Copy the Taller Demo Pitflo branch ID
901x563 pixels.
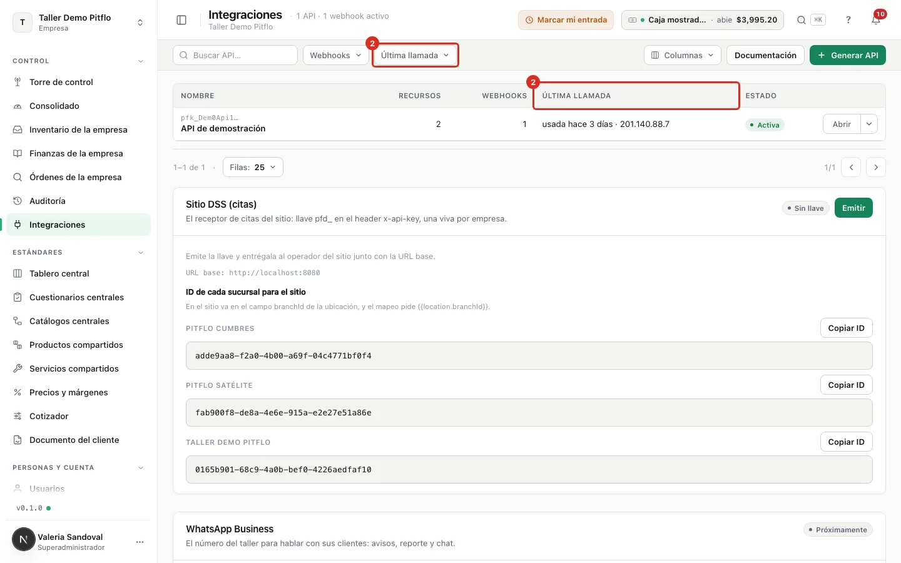click(x=846, y=442)
